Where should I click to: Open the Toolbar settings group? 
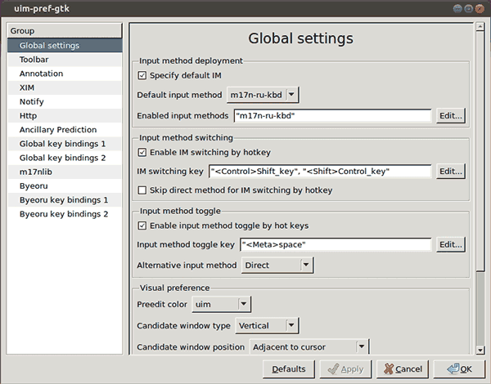click(65, 60)
